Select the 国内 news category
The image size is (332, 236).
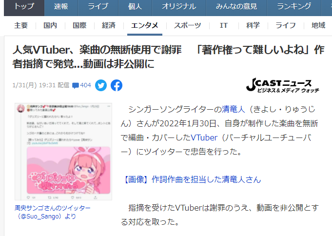coord(50,25)
